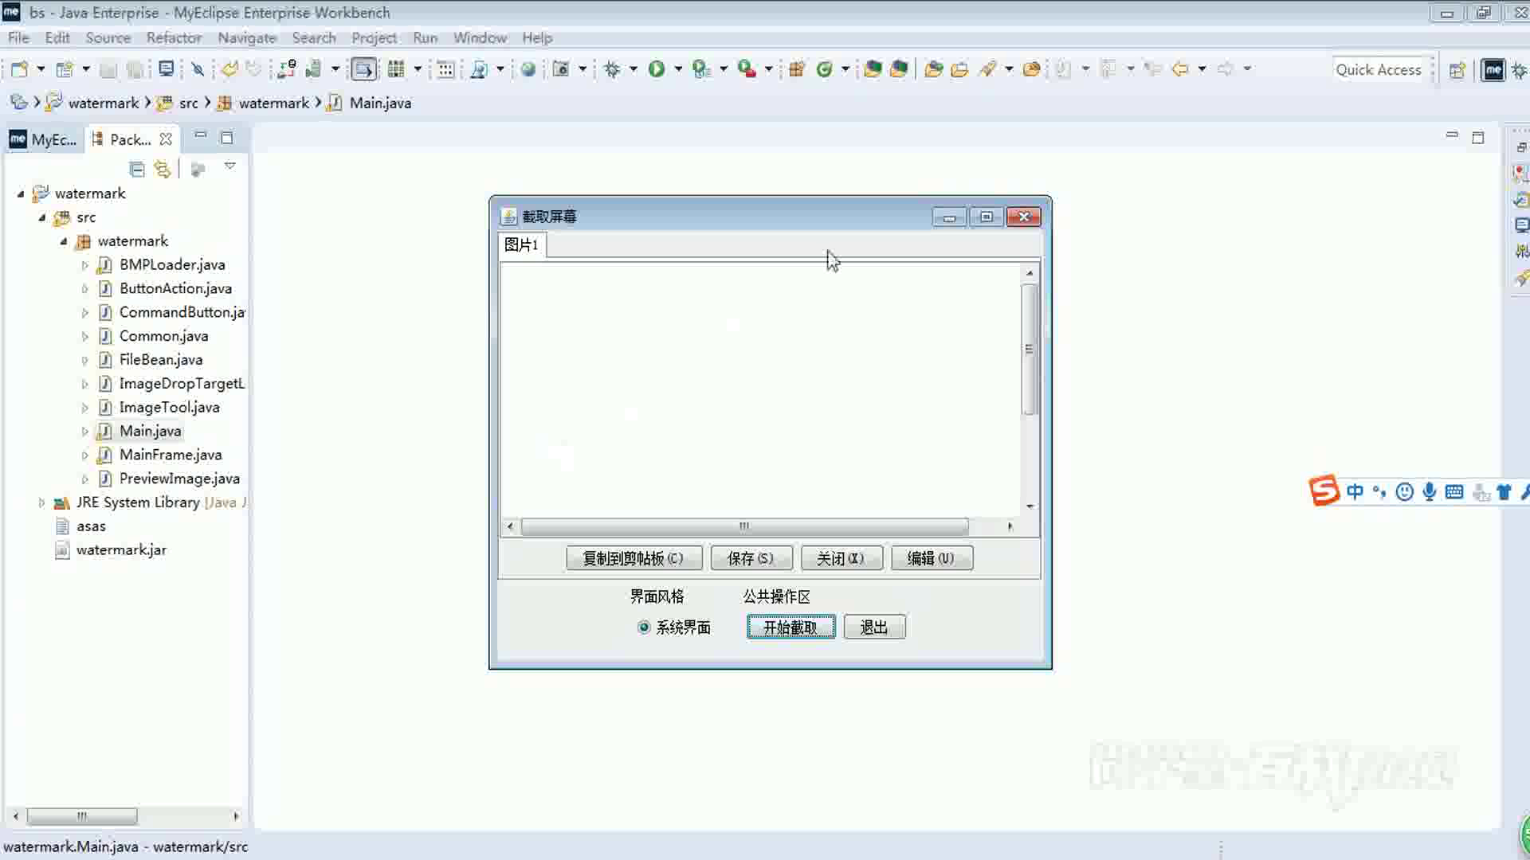Click the Run Last Tool red-badge icon
1530x860 pixels.
[747, 69]
